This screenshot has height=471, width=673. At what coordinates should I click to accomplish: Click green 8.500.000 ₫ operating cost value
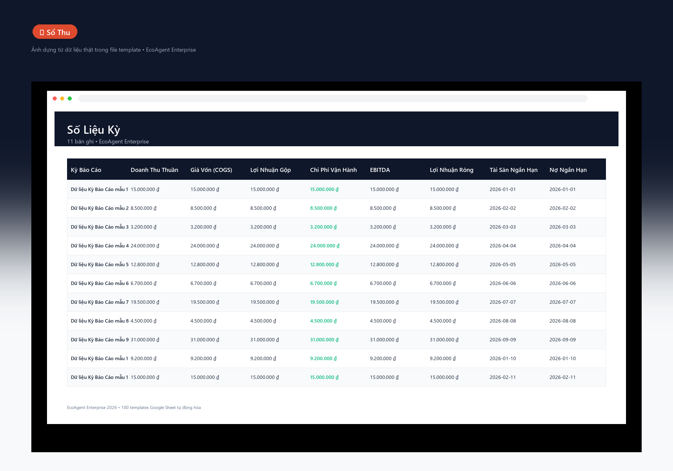[323, 208]
